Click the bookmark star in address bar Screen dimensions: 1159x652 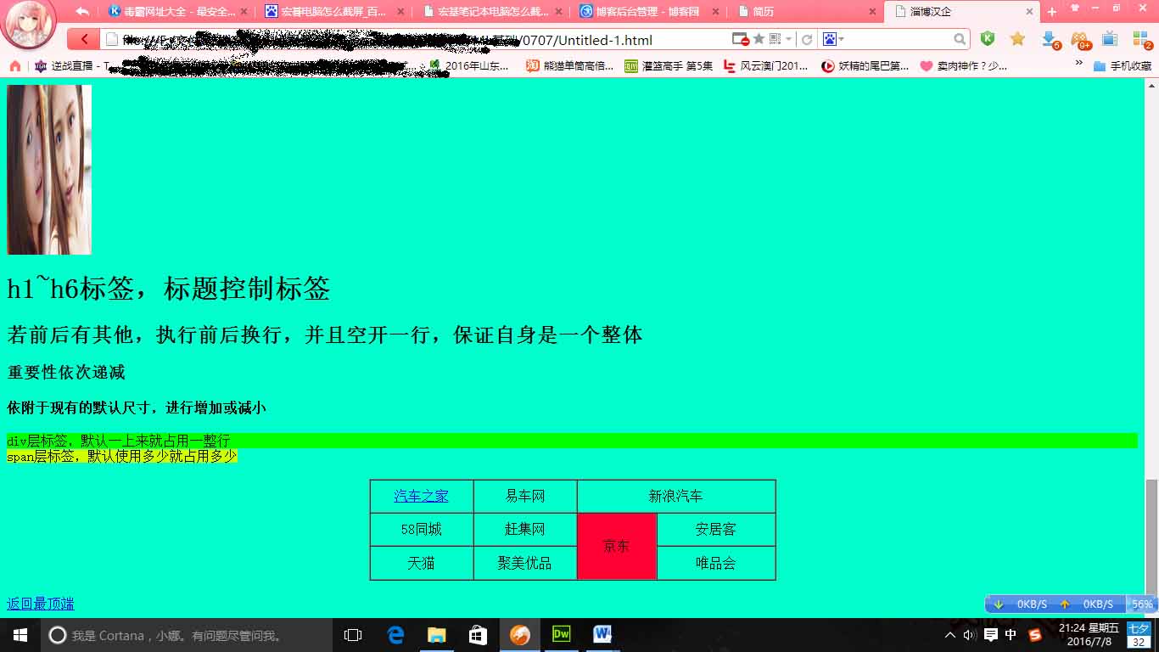point(759,40)
